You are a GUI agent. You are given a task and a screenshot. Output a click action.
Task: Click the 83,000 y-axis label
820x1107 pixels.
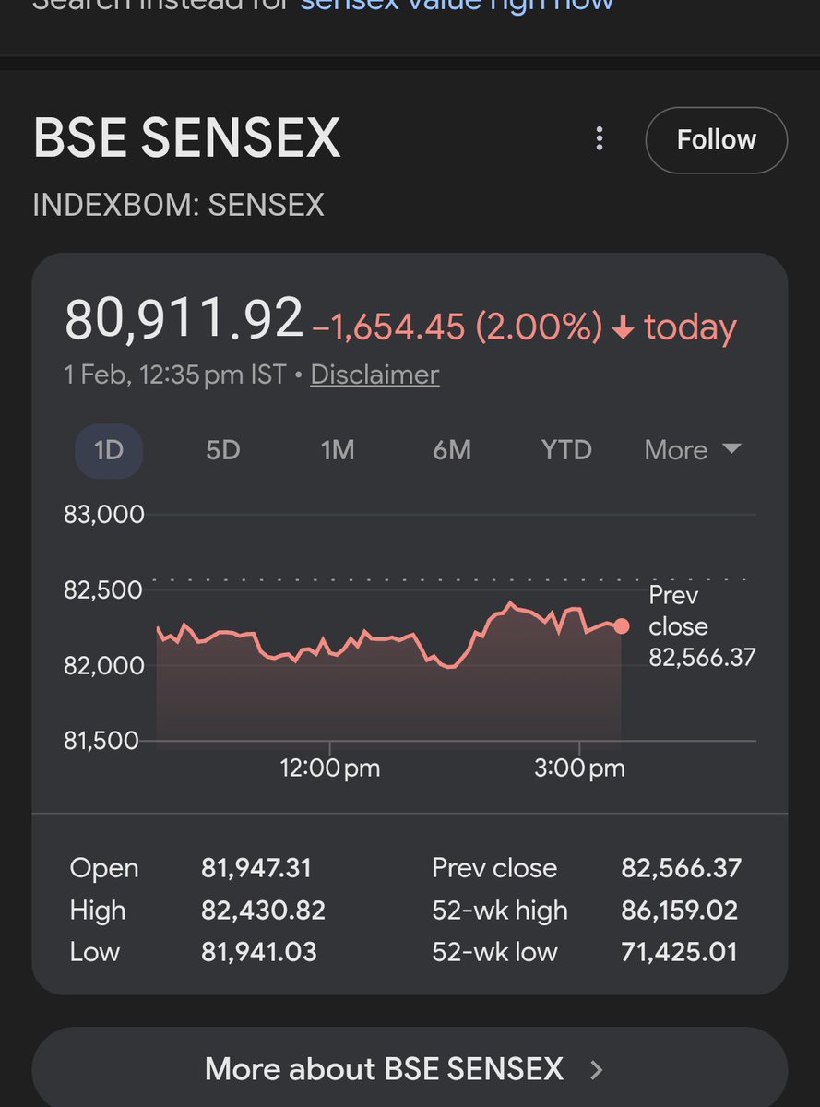click(x=104, y=514)
